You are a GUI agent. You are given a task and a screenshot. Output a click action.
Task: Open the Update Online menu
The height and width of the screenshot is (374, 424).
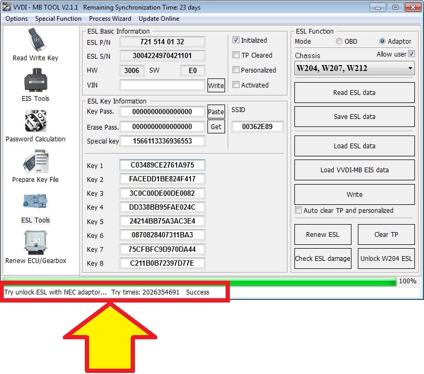click(x=159, y=19)
